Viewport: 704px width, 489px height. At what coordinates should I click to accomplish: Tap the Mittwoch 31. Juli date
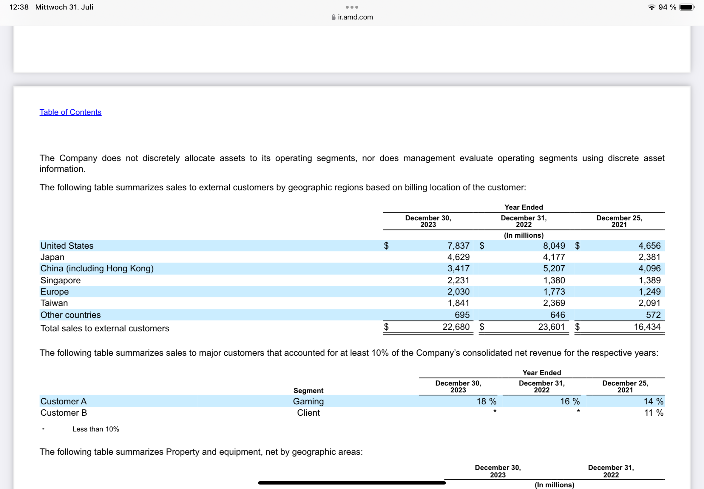coord(64,7)
